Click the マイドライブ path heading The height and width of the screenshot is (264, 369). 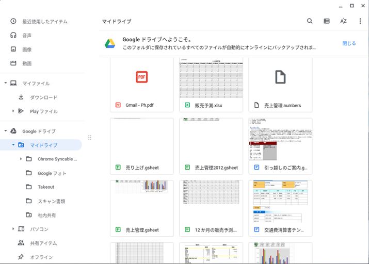click(117, 21)
